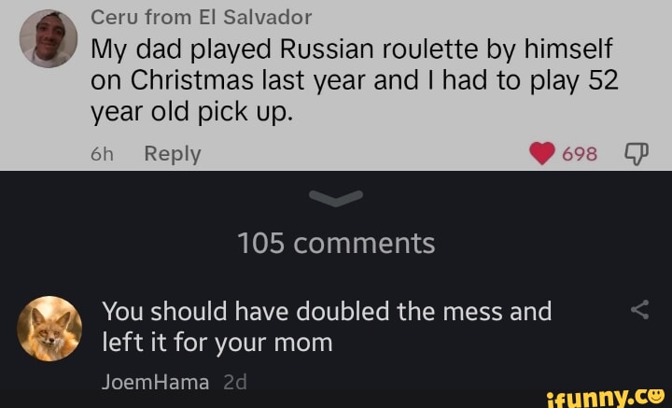Reply to Ceru's comment
The image size is (672, 408).
tap(173, 153)
